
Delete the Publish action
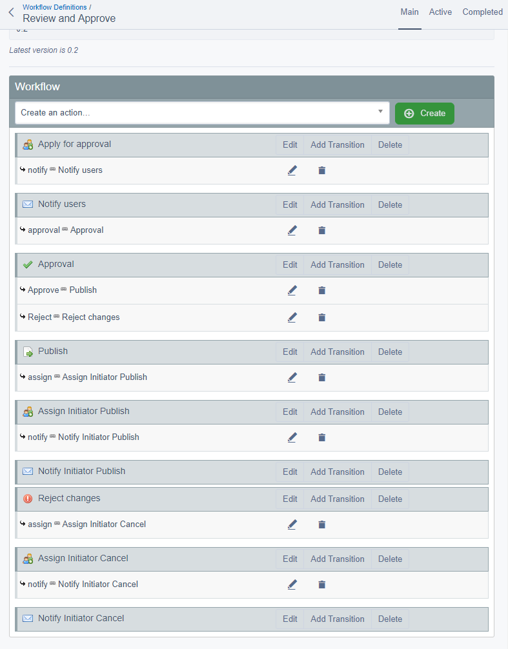390,352
